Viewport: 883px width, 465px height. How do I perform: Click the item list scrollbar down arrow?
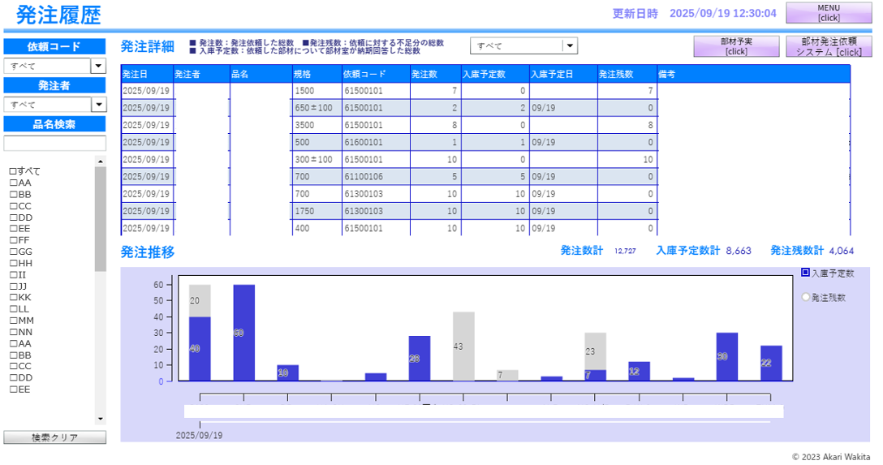coord(101,419)
